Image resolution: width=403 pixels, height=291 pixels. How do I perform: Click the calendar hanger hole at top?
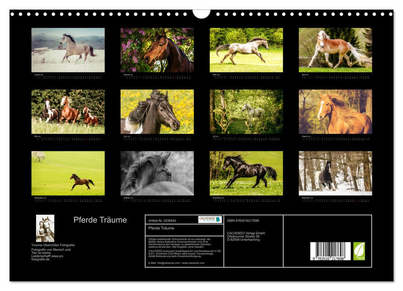(201, 13)
